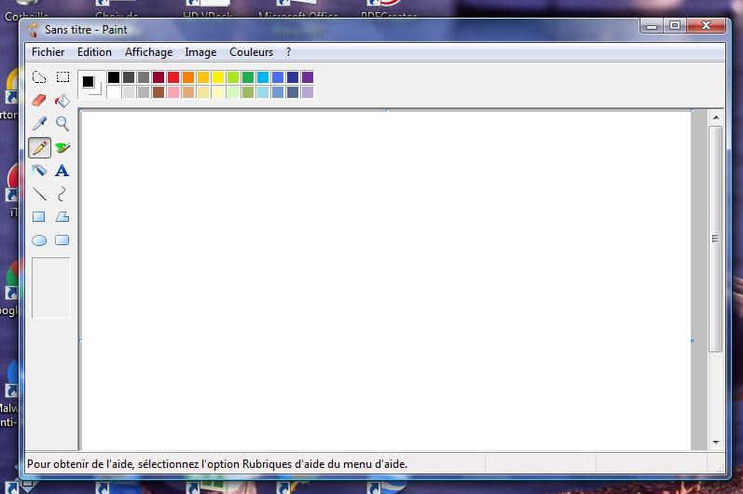Select the Magnifier zoom tool
Screen dimensions: 743x494
[x=62, y=124]
